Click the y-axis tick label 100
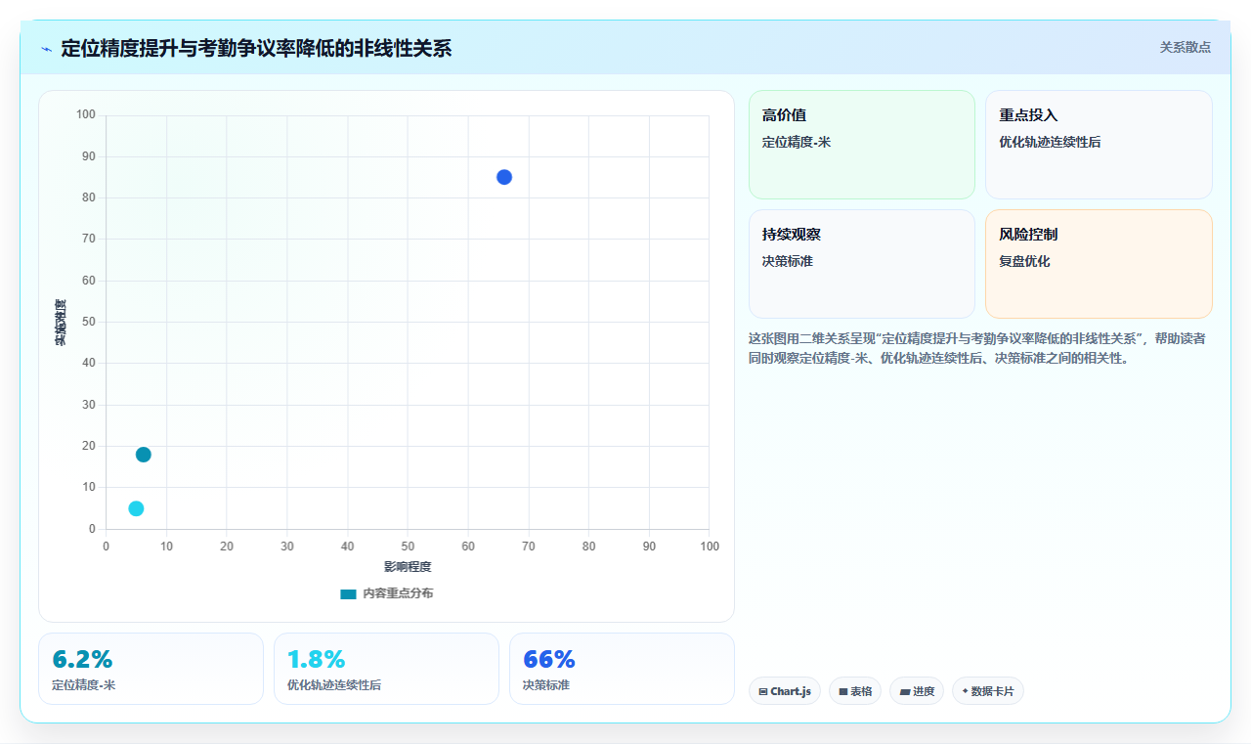 click(x=86, y=115)
